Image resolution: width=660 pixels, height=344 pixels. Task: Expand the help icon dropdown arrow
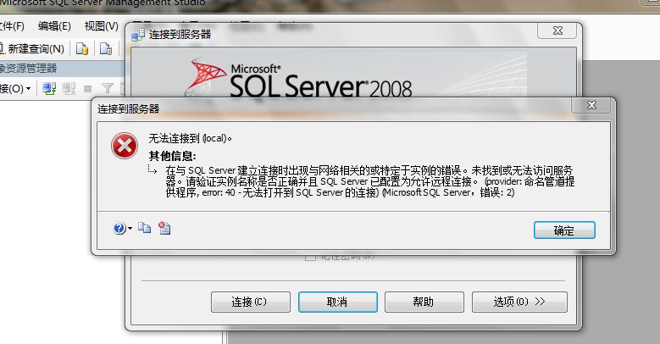pos(130,229)
